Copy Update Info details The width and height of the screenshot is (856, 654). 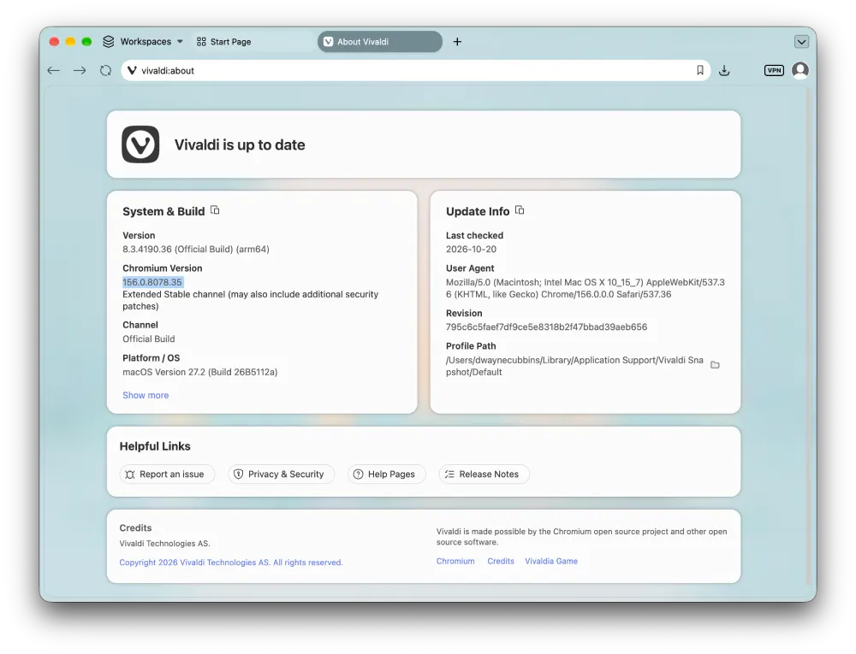pyautogui.click(x=520, y=210)
